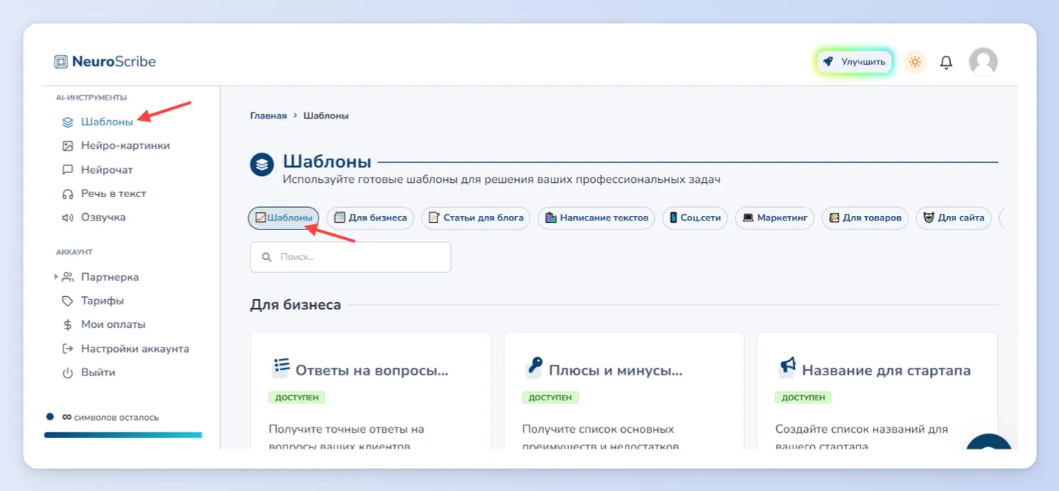This screenshot has height=491, width=1059.
Task: Open the notifications bell icon
Action: (x=946, y=62)
